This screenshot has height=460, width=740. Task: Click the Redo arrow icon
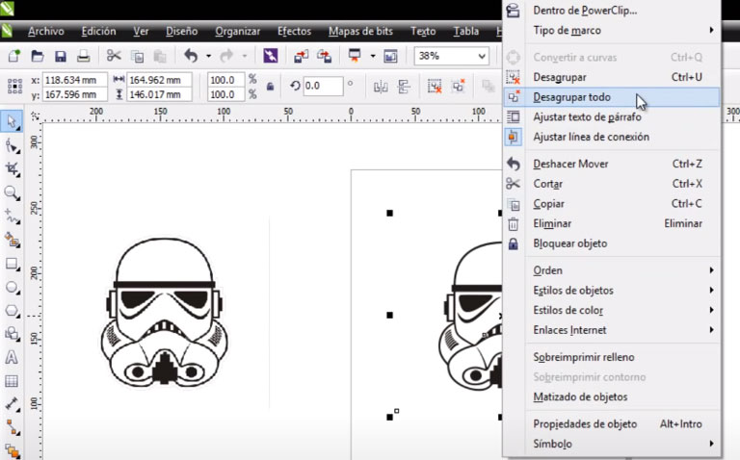pyautogui.click(x=227, y=56)
